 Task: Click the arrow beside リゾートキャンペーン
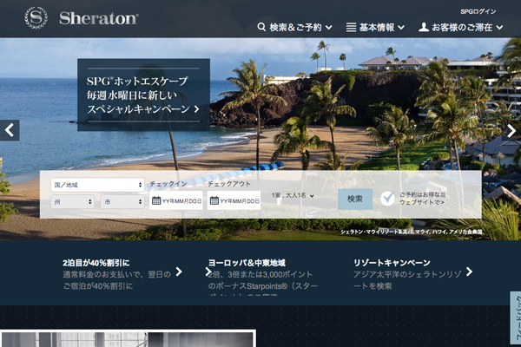click(469, 272)
